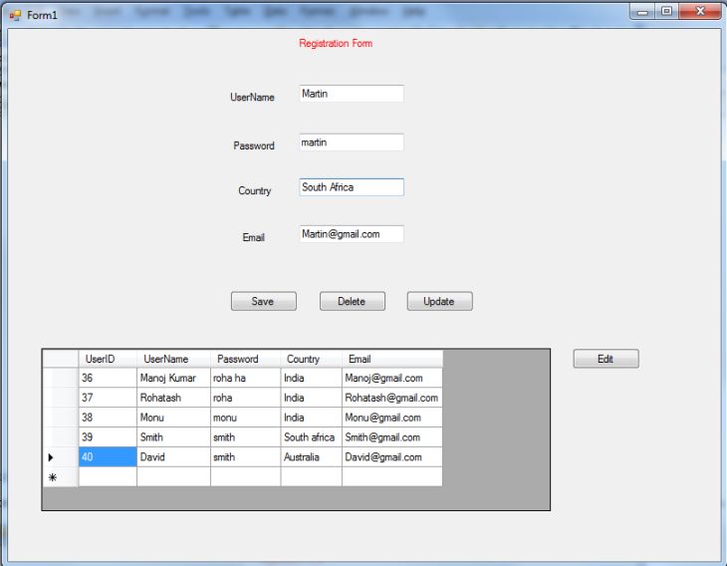Click the empty Email cell in new row
The width and height of the screenshot is (727, 566).
coord(392,477)
